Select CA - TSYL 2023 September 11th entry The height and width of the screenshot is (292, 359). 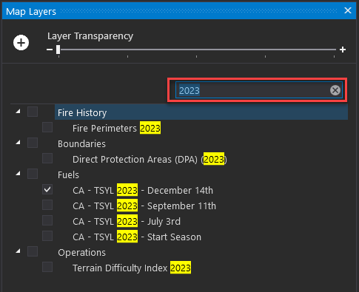coord(144,206)
